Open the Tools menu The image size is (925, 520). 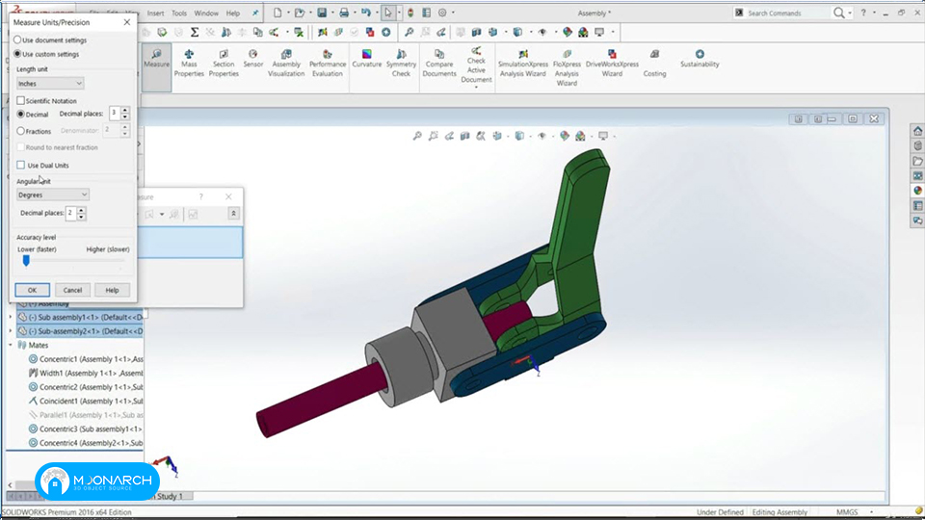pos(179,13)
